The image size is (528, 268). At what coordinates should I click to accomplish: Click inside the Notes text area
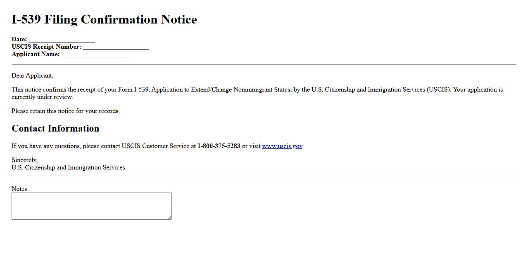pos(91,206)
